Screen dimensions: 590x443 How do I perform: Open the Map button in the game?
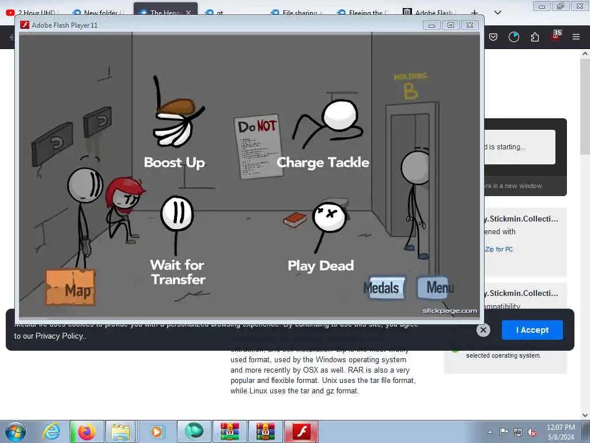pos(70,287)
